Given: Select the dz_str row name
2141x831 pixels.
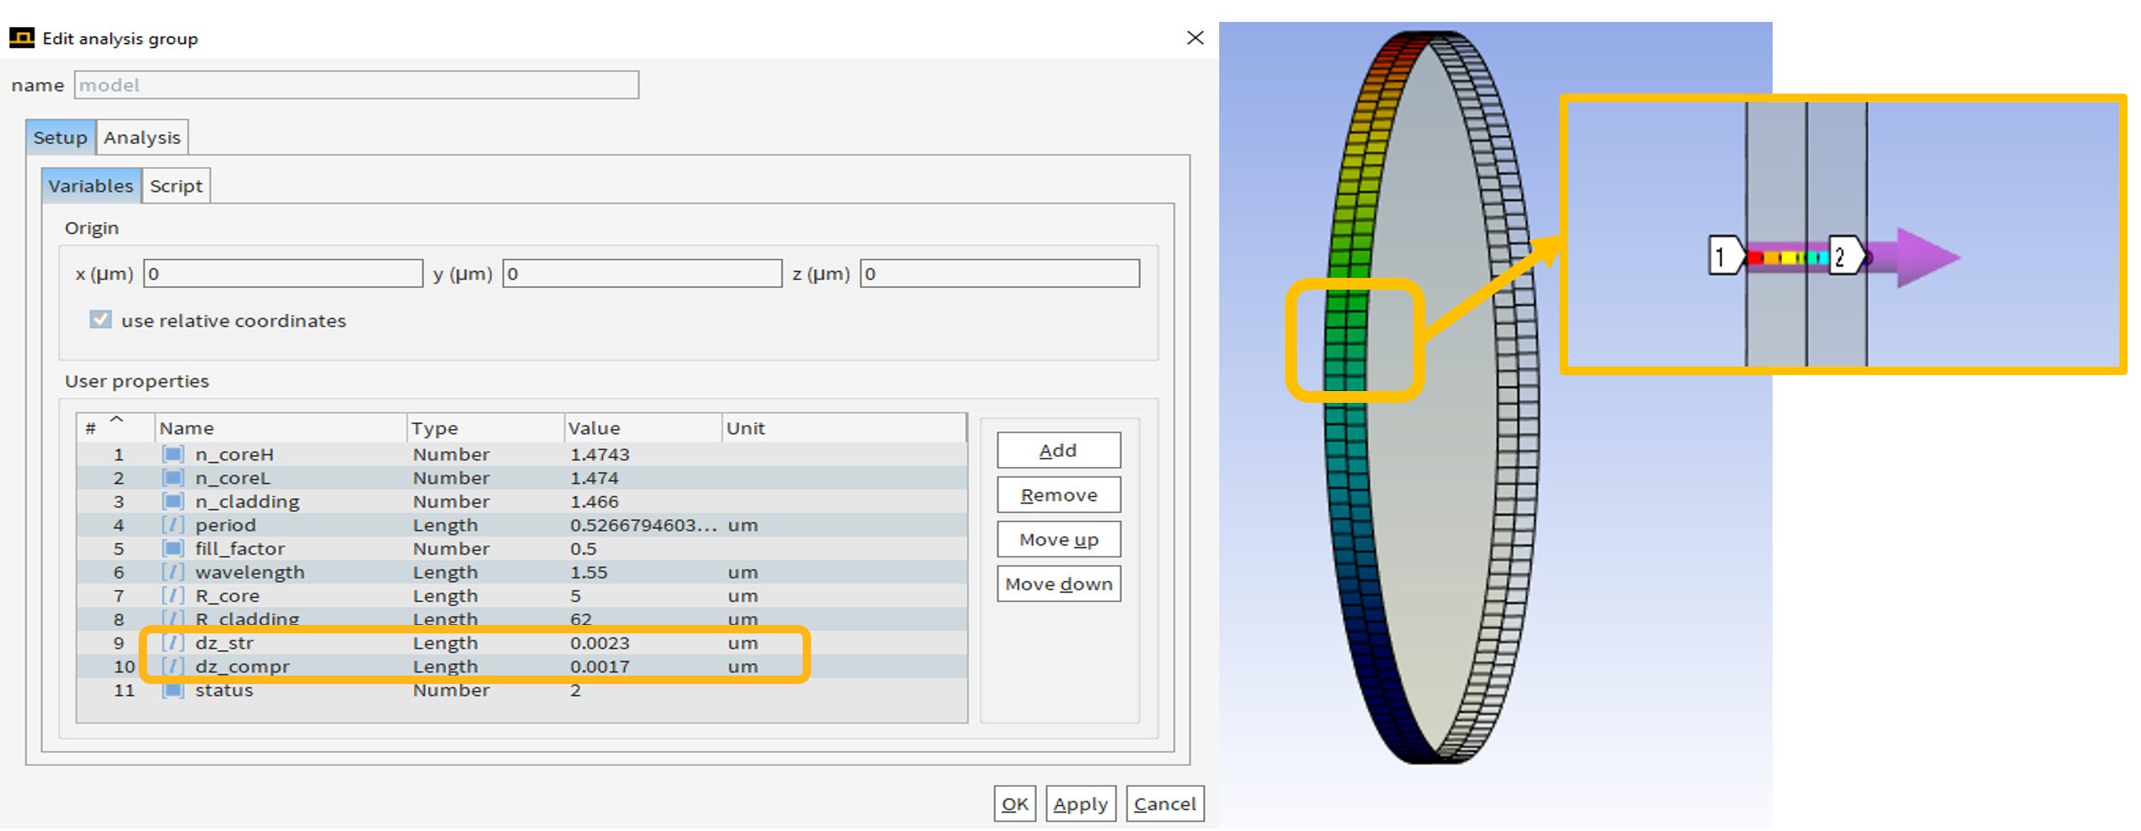Looking at the screenshot, I should tap(225, 644).
